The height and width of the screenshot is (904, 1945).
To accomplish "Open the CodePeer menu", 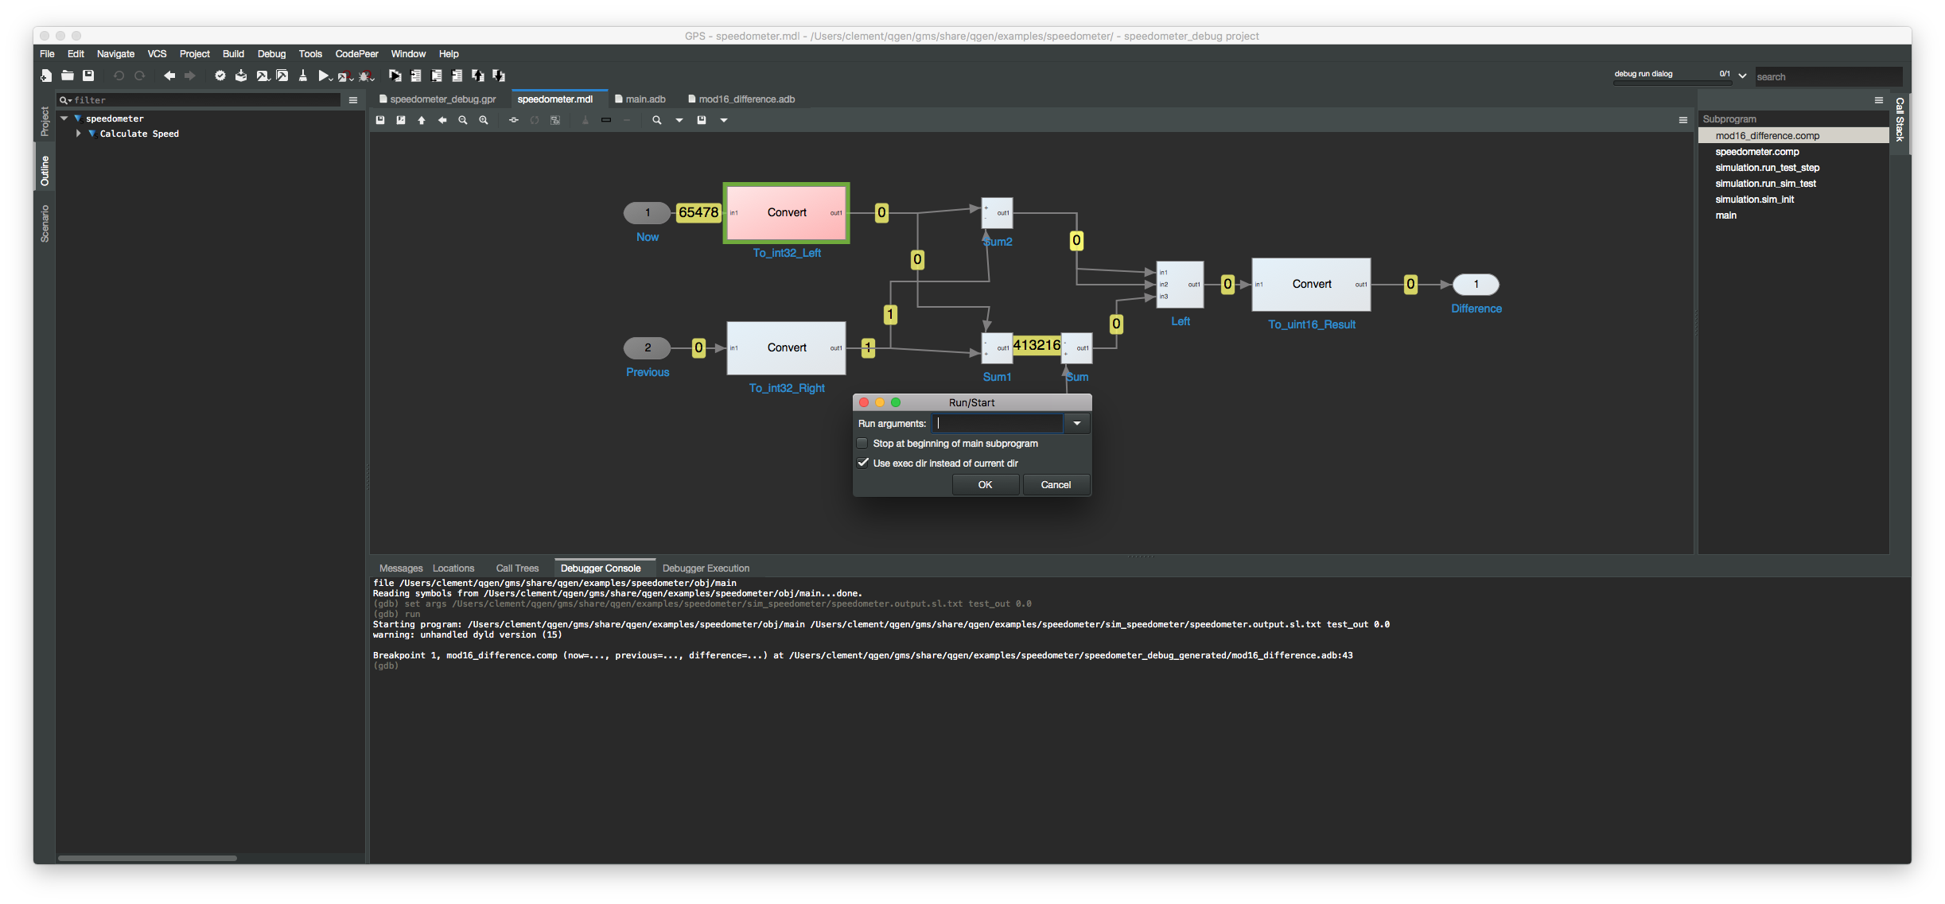I will click(356, 54).
